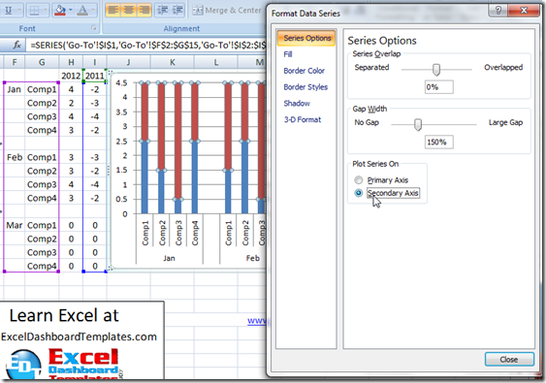Select column F header
Screen dimensions: 546x383
(15, 62)
